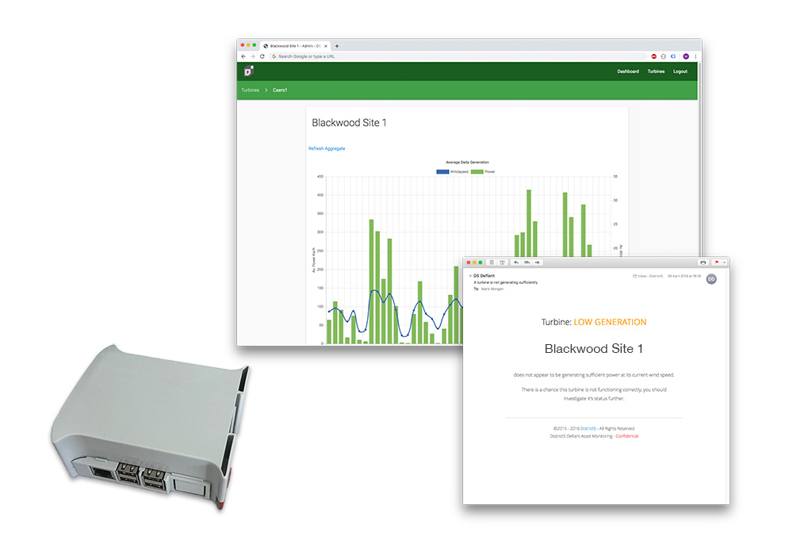Open the browser three-dot menu
Image resolution: width=793 pixels, height=548 pixels.
695,56
